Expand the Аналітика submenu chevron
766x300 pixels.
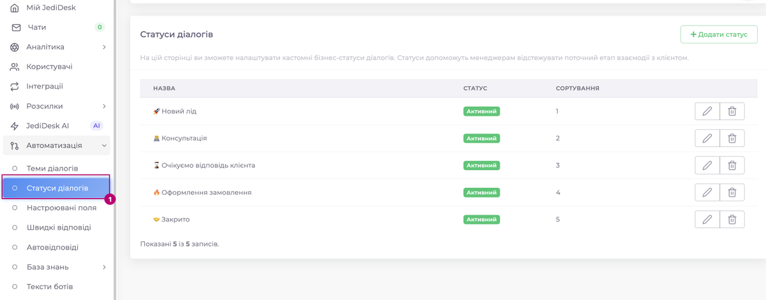[104, 47]
